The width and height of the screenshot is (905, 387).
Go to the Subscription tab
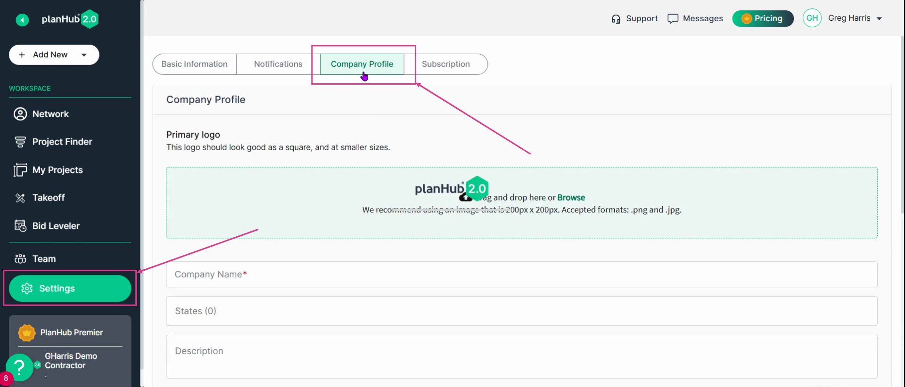[x=446, y=64]
